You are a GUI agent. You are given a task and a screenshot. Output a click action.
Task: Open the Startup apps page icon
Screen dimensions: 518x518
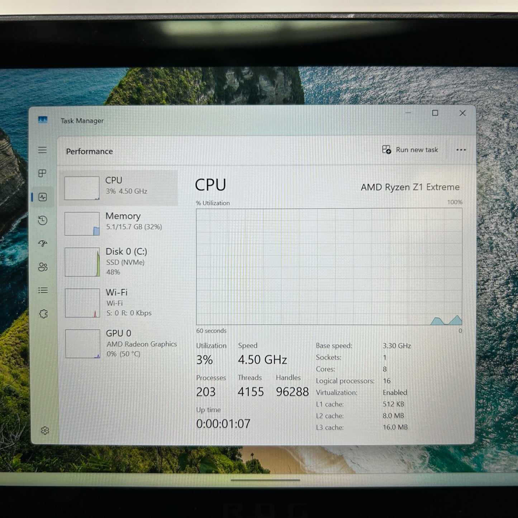coord(43,244)
